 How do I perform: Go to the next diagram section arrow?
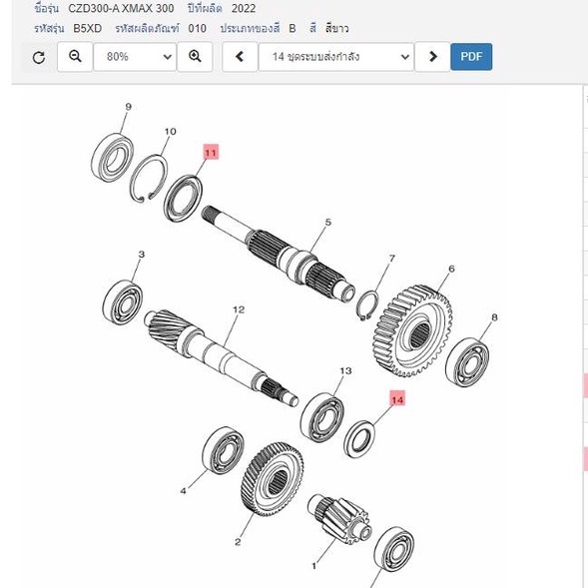point(432,57)
